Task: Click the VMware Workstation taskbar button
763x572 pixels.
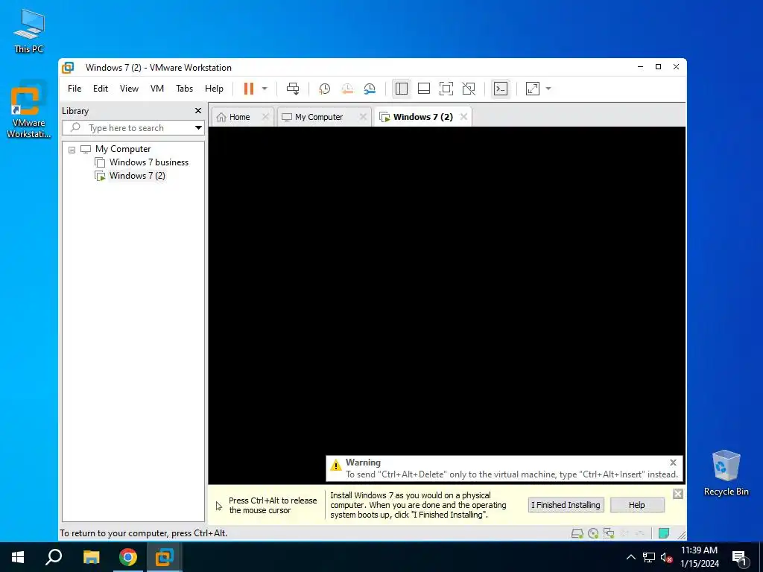Action: pyautogui.click(x=165, y=557)
